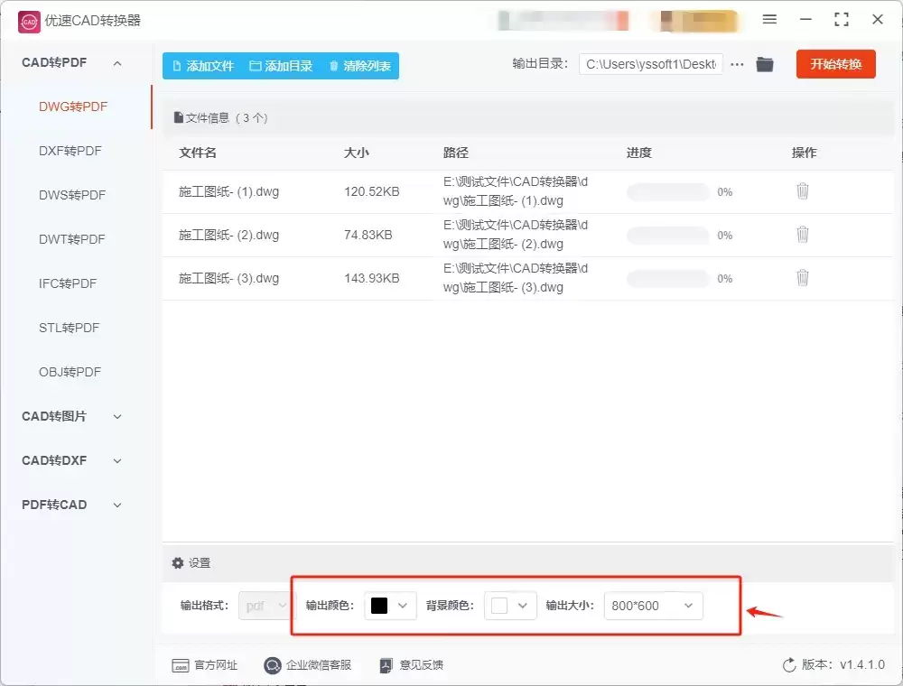The image size is (903, 686).
Task: Delete 施工图纸-(1).dwg using its trash icon
Action: coord(803,191)
